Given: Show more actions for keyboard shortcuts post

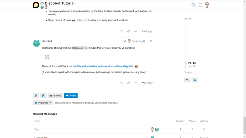Looking at the screenshot, I should pos(135,31).
